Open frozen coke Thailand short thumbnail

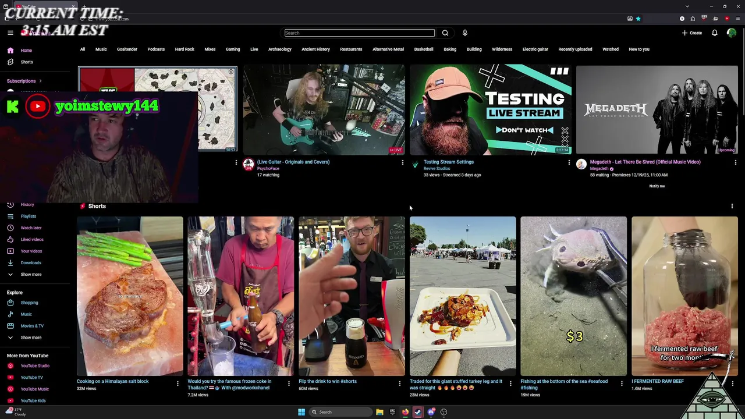[241, 296]
